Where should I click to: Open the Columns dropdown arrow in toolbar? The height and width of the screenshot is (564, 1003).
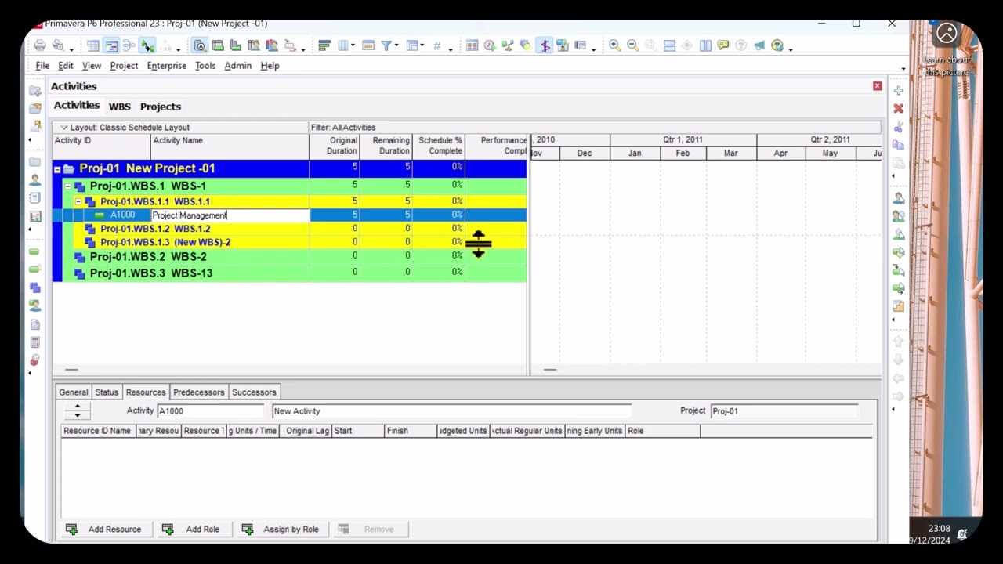point(353,47)
